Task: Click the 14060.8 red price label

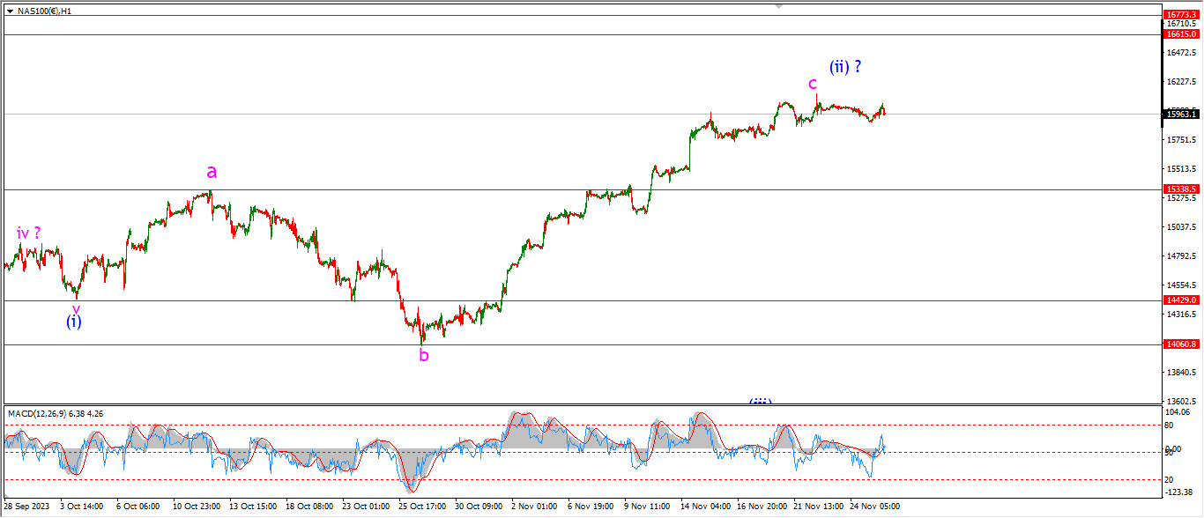Action: [x=1181, y=344]
